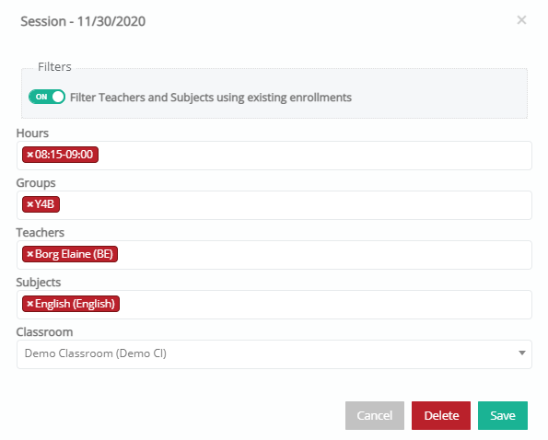The image size is (548, 440).
Task: Select the Borg Elaine (BE) tag label
Action: tap(74, 254)
